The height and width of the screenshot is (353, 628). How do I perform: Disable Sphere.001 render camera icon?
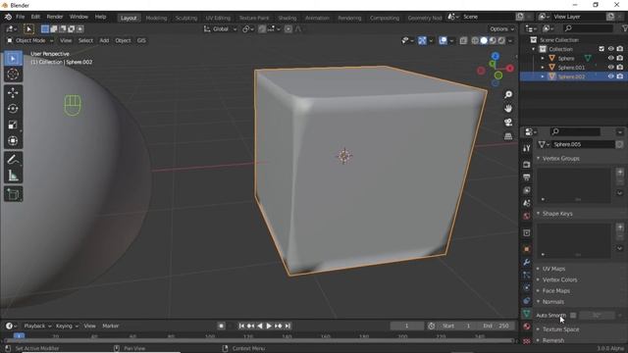tap(620, 68)
